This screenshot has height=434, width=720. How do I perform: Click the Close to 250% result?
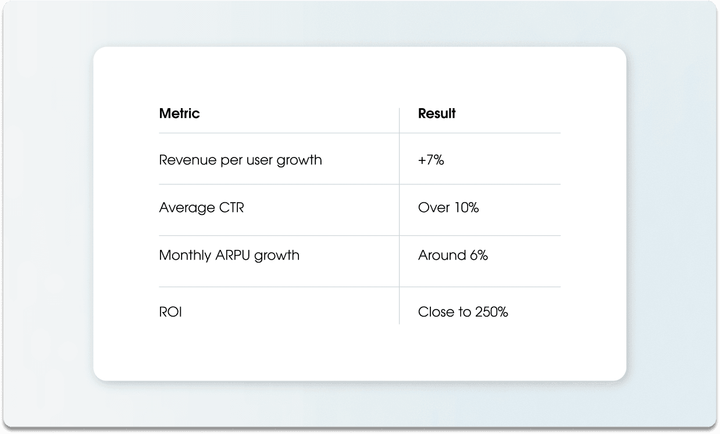pyautogui.click(x=463, y=313)
